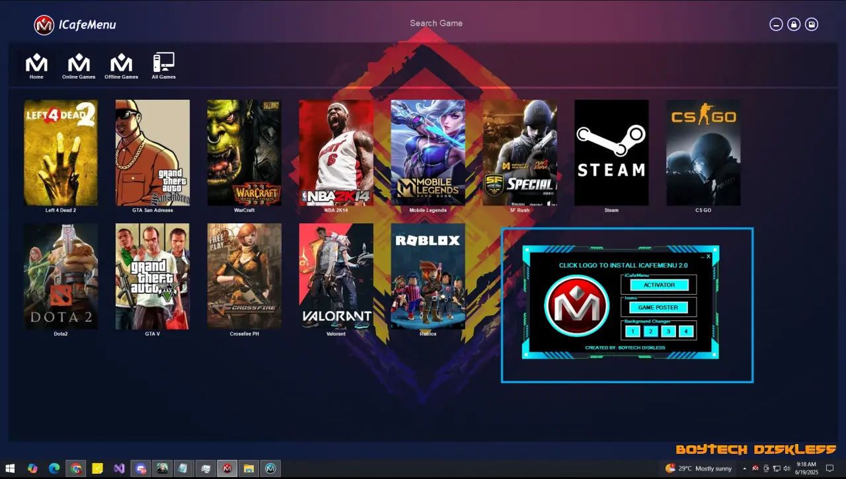Click the lock icon in top bar
Screen dimensions: 846x479
[x=794, y=24]
